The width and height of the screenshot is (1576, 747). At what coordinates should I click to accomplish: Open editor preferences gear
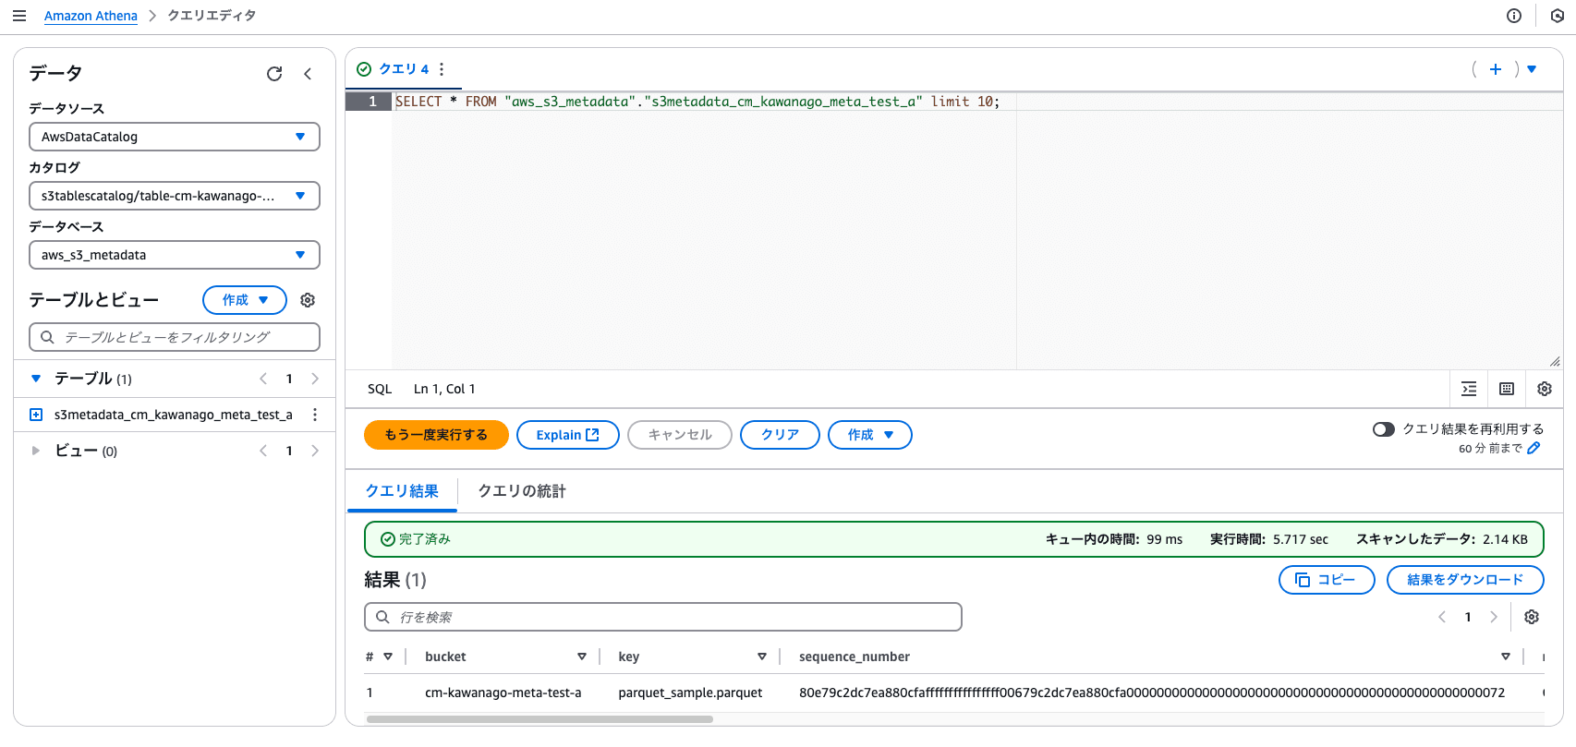coord(1545,389)
